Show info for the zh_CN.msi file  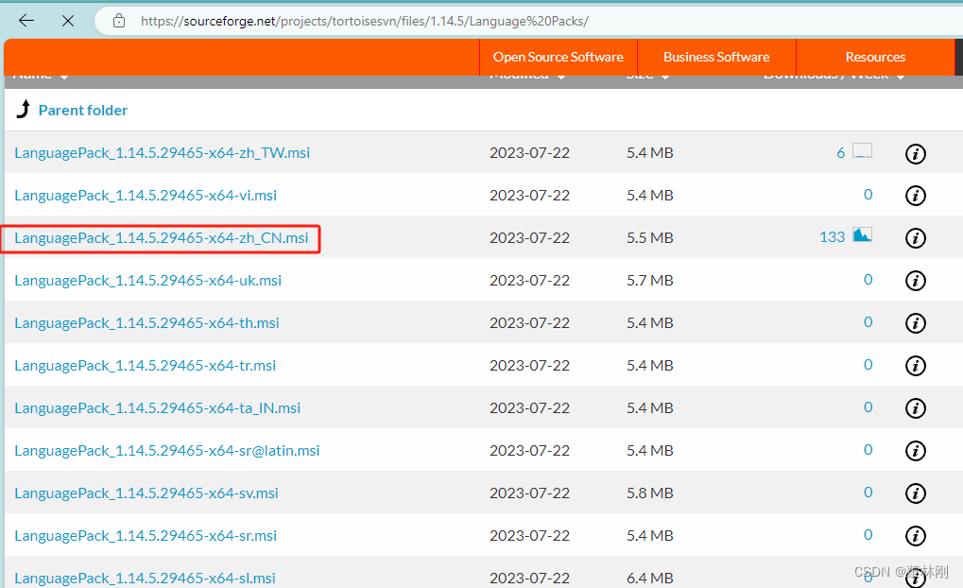pos(915,238)
